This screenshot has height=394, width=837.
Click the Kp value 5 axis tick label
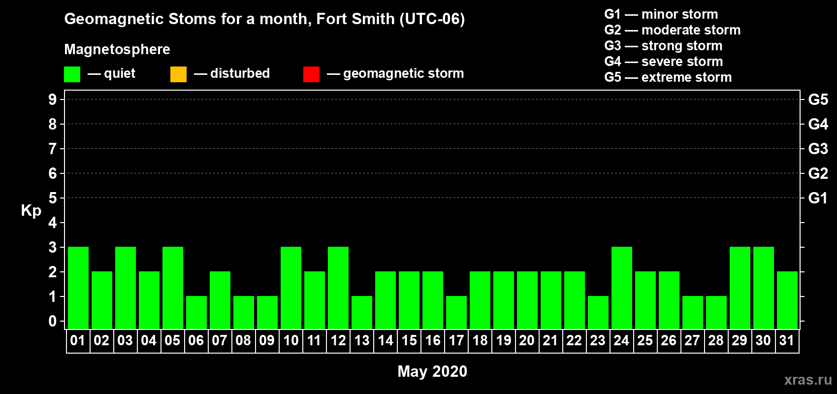pyautogui.click(x=53, y=198)
